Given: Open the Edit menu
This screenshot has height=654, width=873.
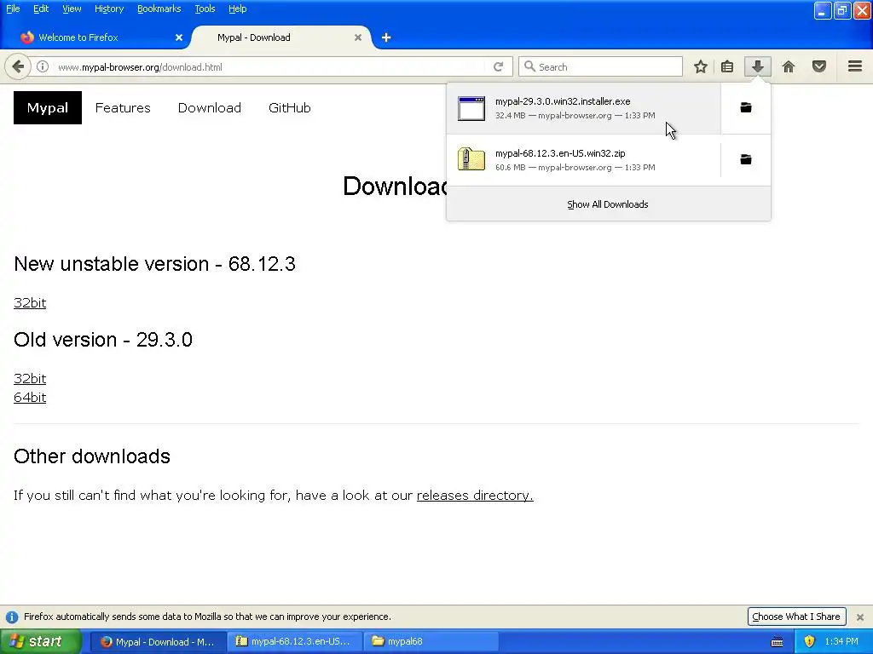Looking at the screenshot, I should pyautogui.click(x=41, y=9).
